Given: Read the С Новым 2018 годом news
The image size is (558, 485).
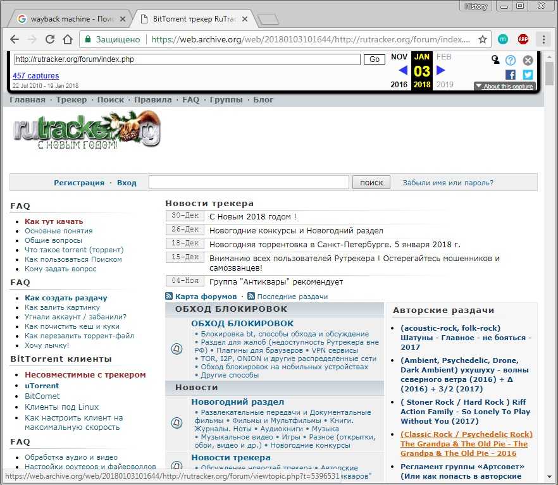Looking at the screenshot, I should (252, 216).
